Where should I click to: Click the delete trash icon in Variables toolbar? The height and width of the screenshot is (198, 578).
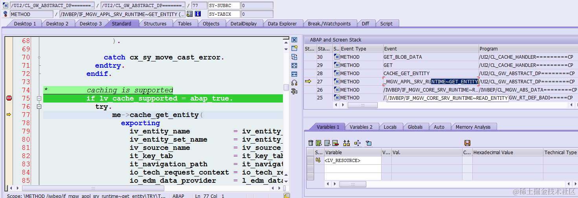point(311,143)
